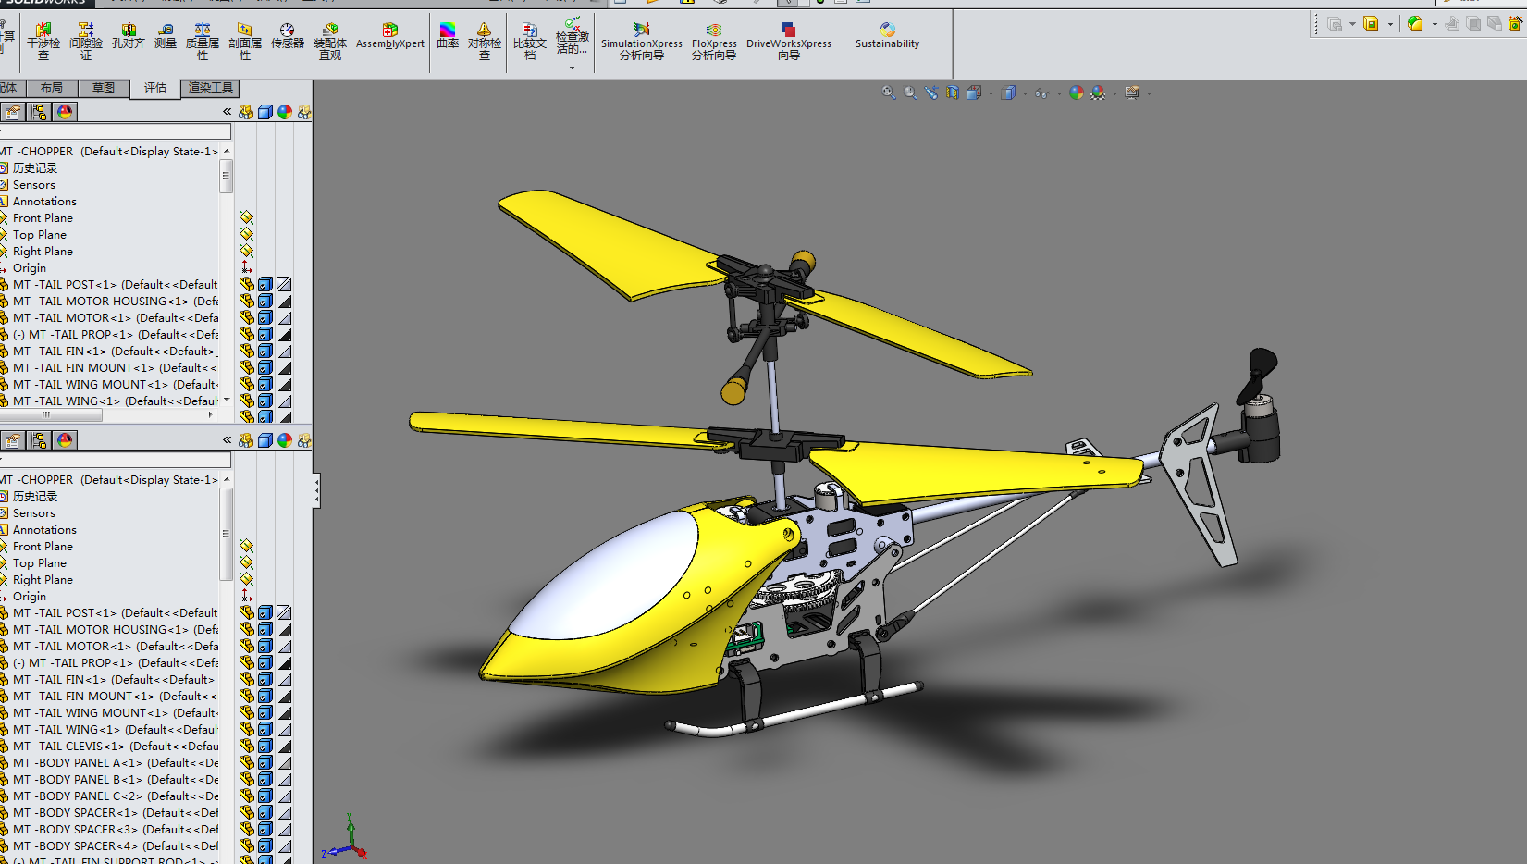Viewport: 1527px width, 864px height.
Task: Open the top pane DisplayManager tab
Action: coord(64,112)
